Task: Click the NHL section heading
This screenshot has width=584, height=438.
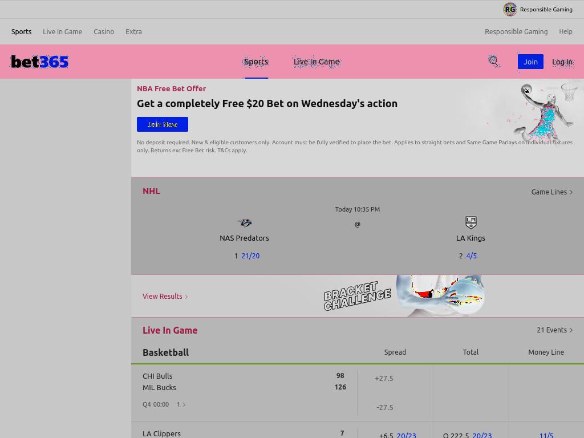Action: tap(151, 191)
